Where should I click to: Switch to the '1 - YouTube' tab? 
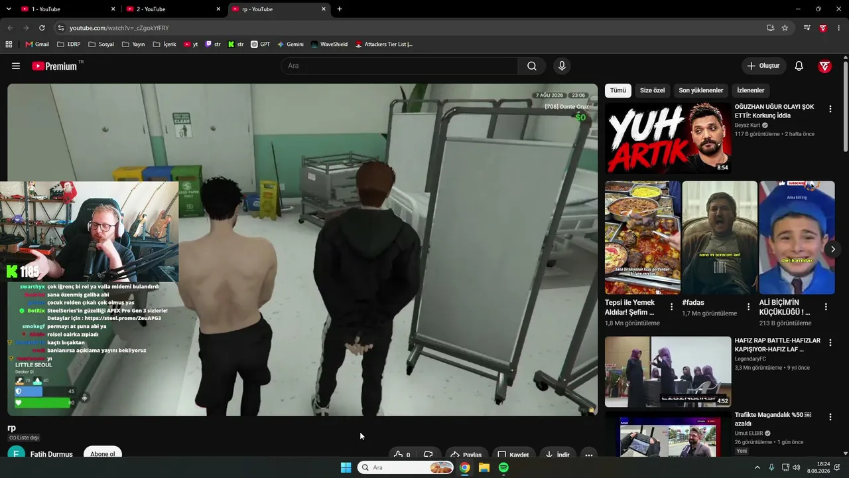click(66, 9)
